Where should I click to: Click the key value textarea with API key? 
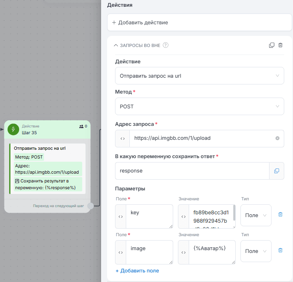(211, 216)
